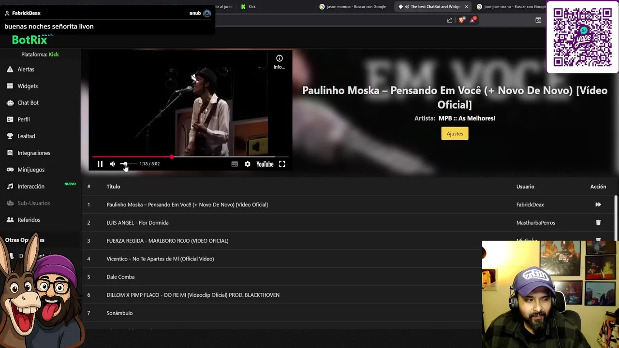
Task: Close The best ChatBot and Widgets tab
Action: 466,7
